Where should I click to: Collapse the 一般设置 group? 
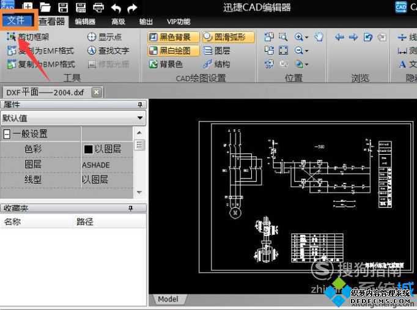7,135
